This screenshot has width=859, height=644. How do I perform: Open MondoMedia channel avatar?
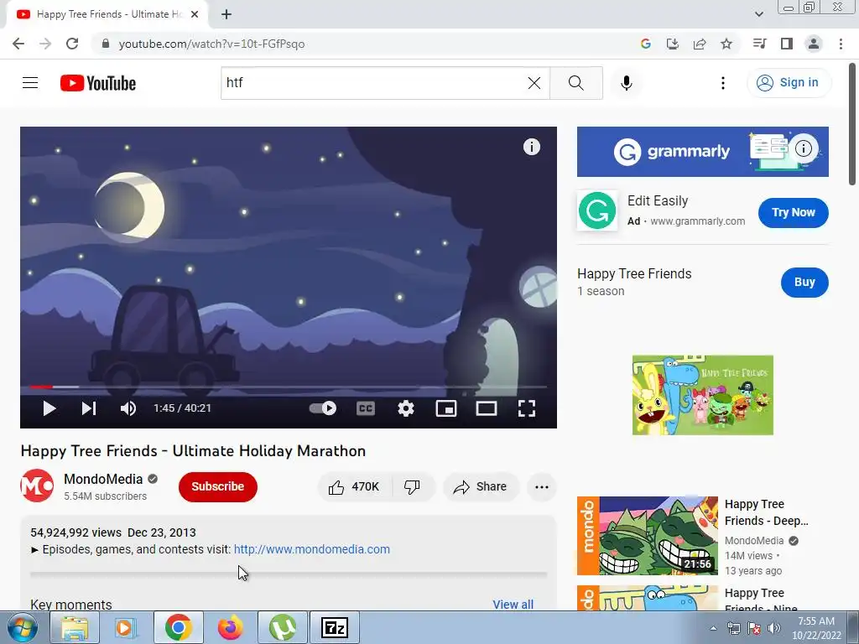tap(37, 486)
